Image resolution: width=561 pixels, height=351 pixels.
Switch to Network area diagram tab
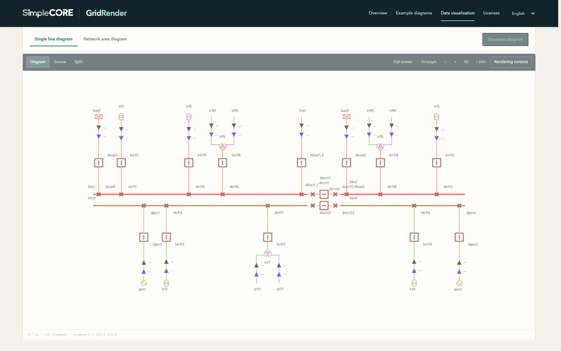(x=105, y=39)
